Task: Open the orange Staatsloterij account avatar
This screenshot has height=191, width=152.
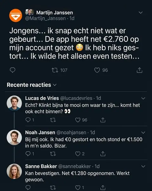Action: 16,16
